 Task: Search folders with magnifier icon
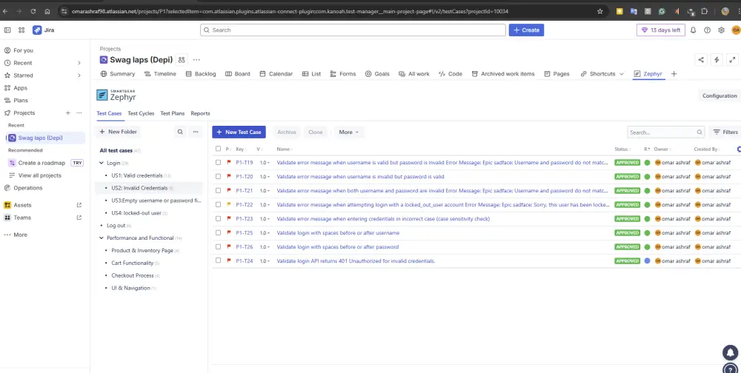tap(180, 132)
